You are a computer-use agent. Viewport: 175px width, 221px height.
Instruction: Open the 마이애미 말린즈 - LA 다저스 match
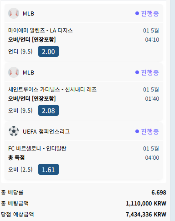coord(40,31)
